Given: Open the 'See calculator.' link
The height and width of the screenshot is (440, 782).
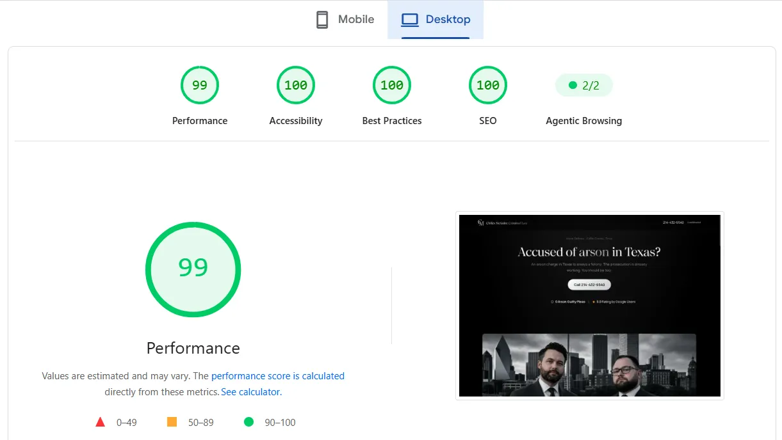Looking at the screenshot, I should pos(251,392).
